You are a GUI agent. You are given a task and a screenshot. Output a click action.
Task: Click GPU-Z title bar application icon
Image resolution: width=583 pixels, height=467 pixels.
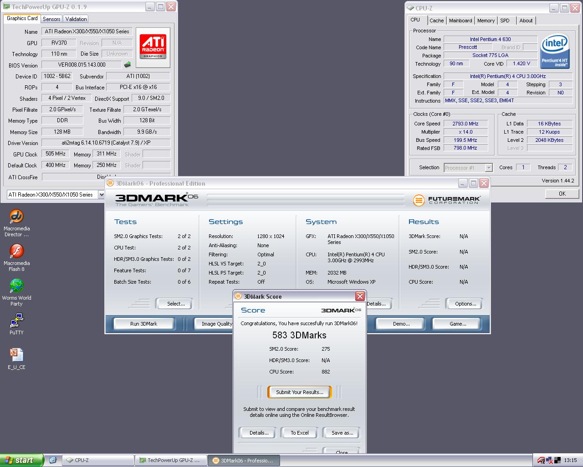(x=6, y=7)
